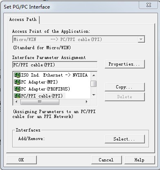Click the horizontal scrollbar thumb in interface list
This screenshot has height=170, width=160.
(40, 102)
